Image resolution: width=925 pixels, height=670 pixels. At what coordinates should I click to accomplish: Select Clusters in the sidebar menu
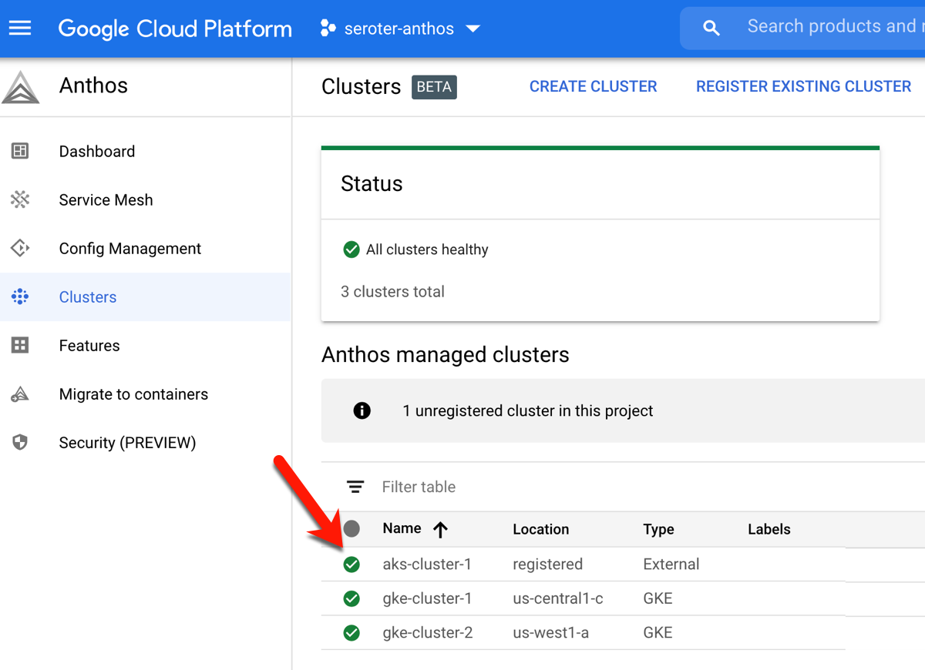pyautogui.click(x=88, y=297)
